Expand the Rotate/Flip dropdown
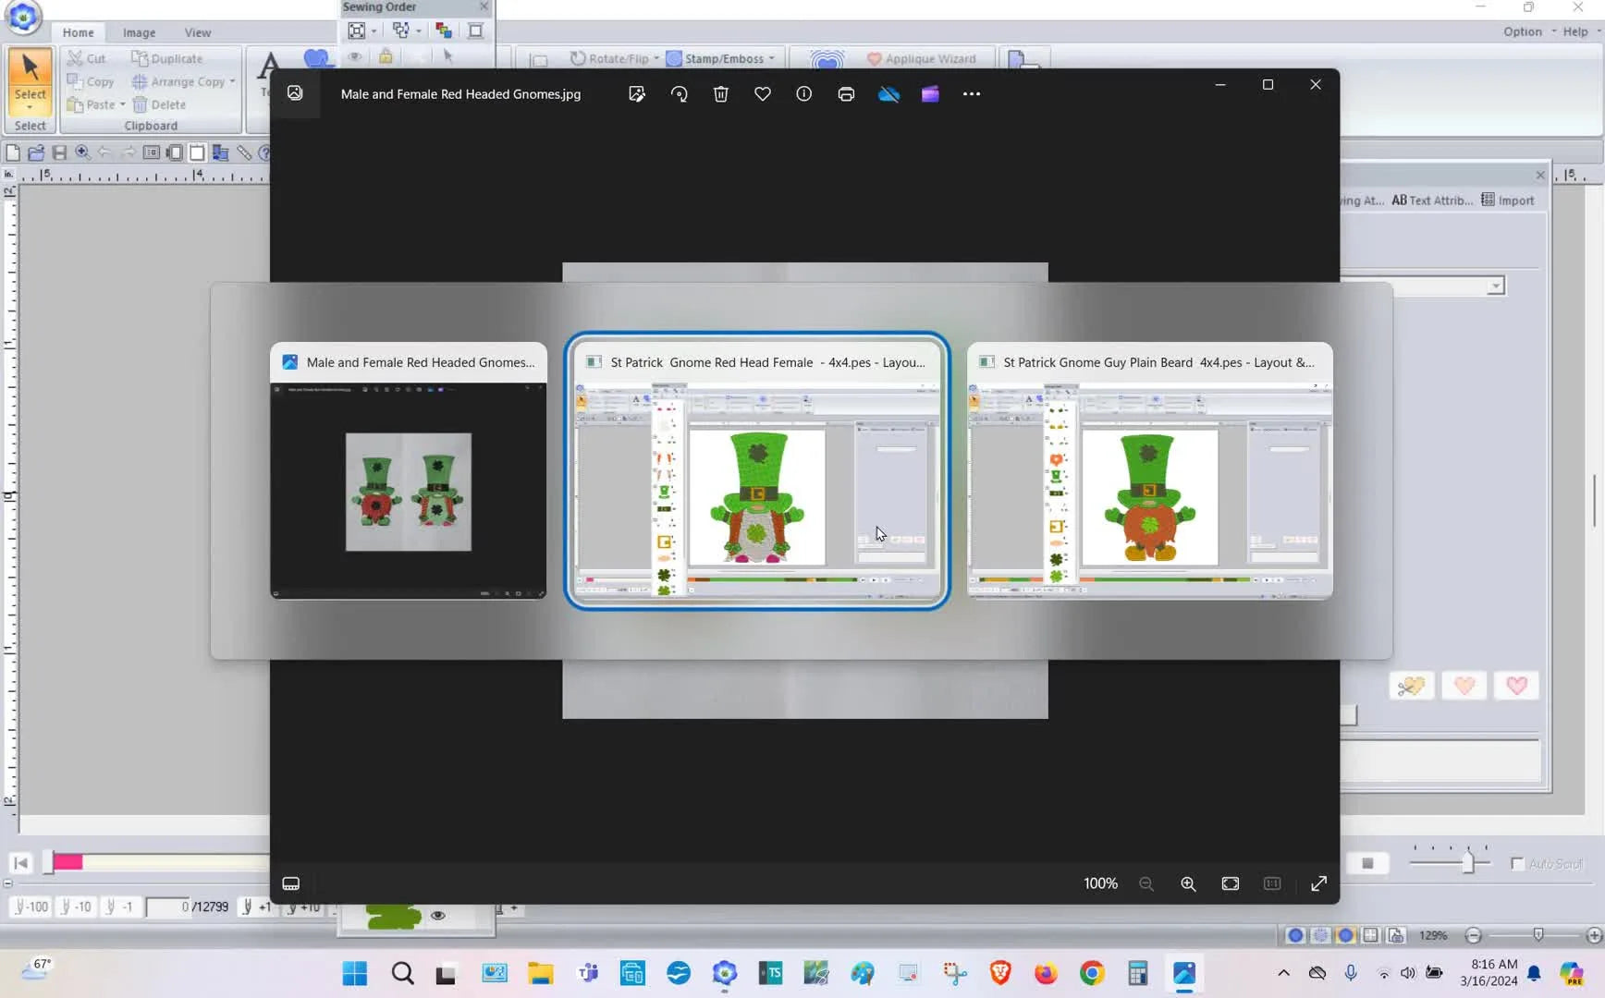The height and width of the screenshot is (998, 1605). (656, 58)
